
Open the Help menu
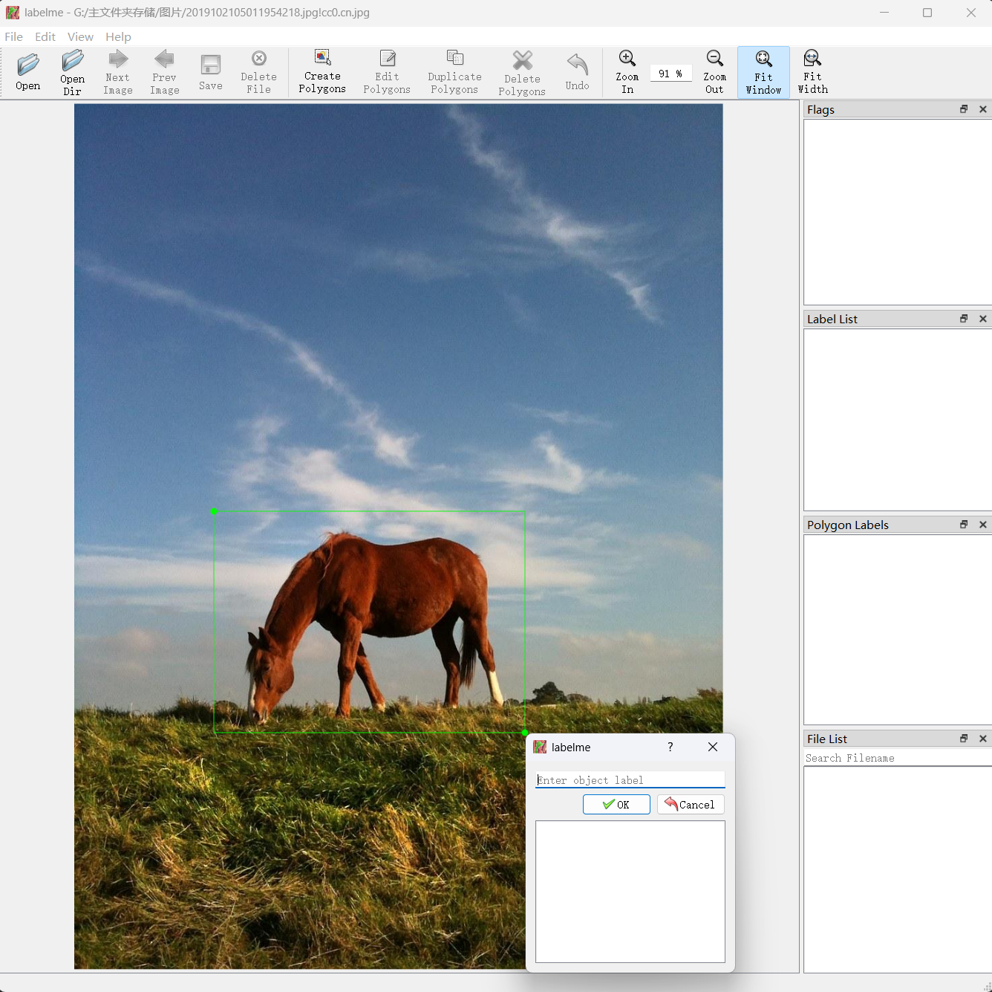pyautogui.click(x=118, y=36)
